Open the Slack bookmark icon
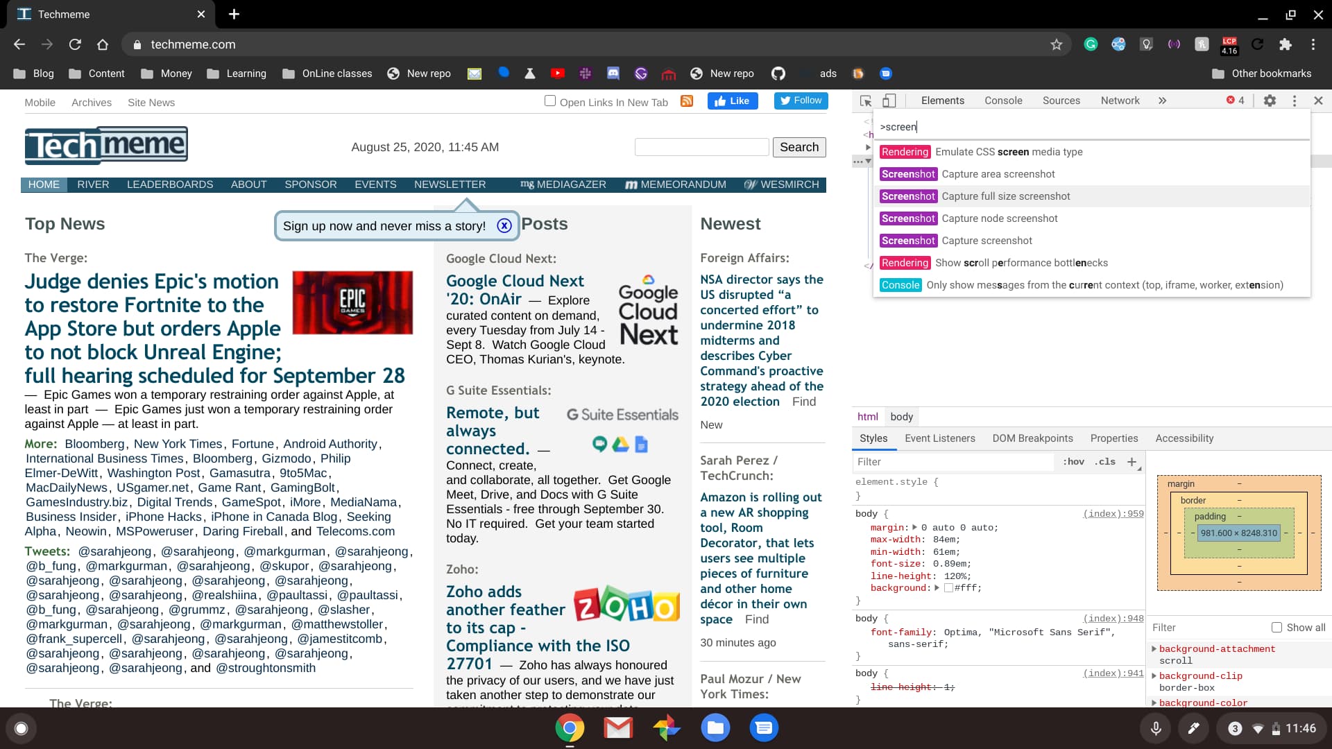1332x749 pixels. point(586,74)
